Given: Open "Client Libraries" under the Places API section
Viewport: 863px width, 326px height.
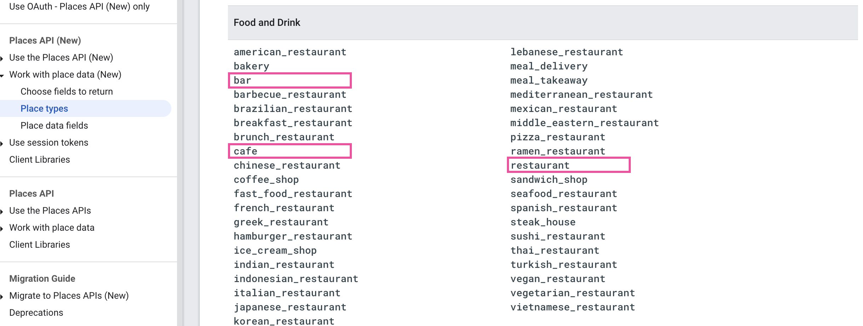Looking at the screenshot, I should click(x=40, y=244).
